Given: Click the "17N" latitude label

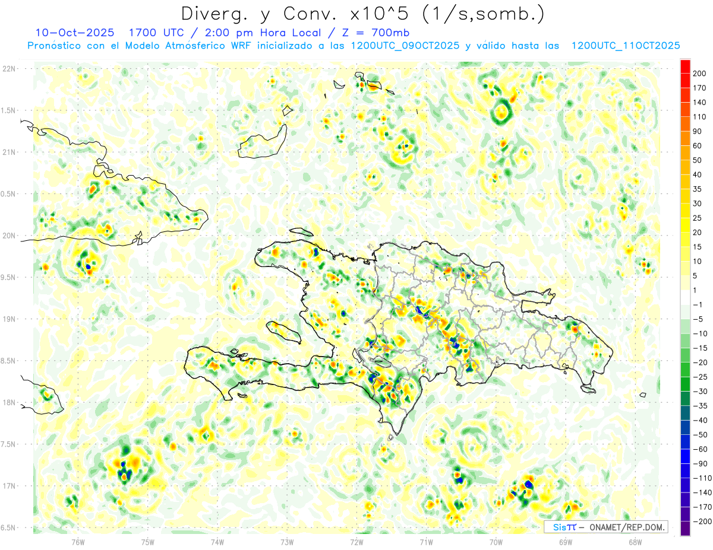Looking at the screenshot, I should point(8,486).
